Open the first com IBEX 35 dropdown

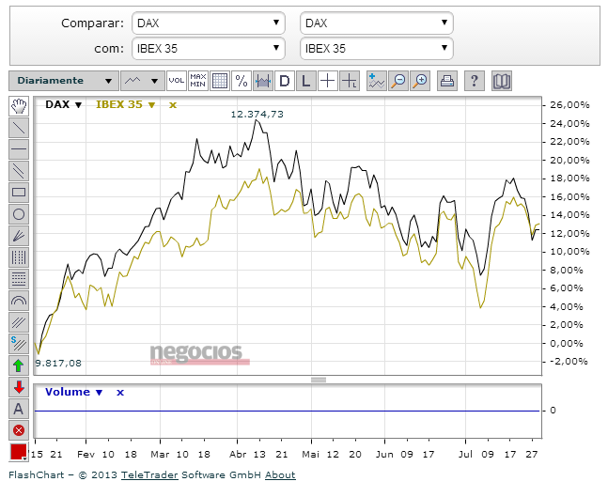[x=209, y=49]
